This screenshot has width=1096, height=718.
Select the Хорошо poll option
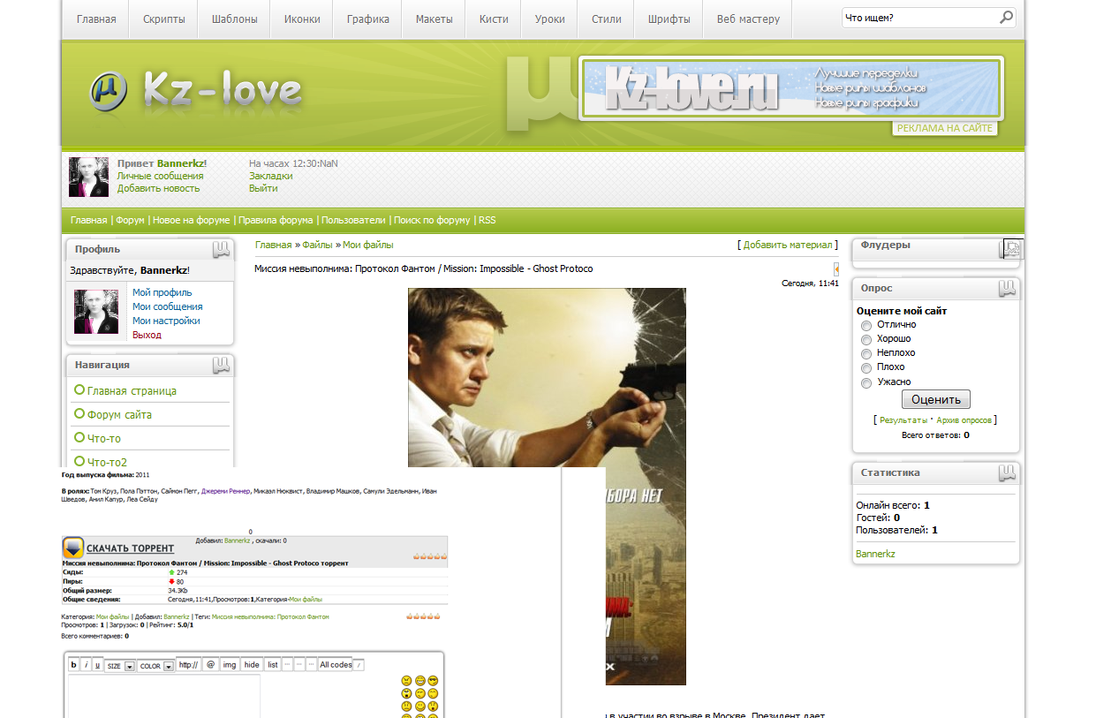tap(866, 340)
